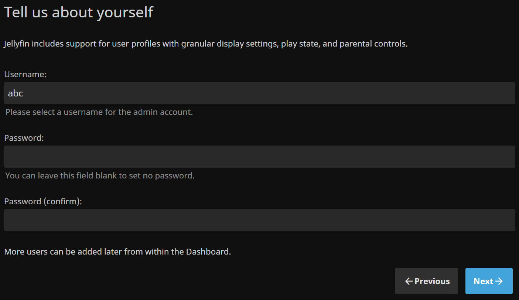The height and width of the screenshot is (300, 519).
Task: Click the word 'Jellyfin' in the description
Action: 17,44
